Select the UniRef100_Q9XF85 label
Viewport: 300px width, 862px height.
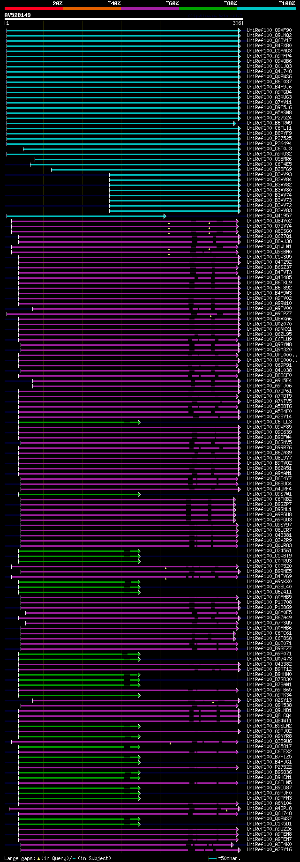(269, 427)
